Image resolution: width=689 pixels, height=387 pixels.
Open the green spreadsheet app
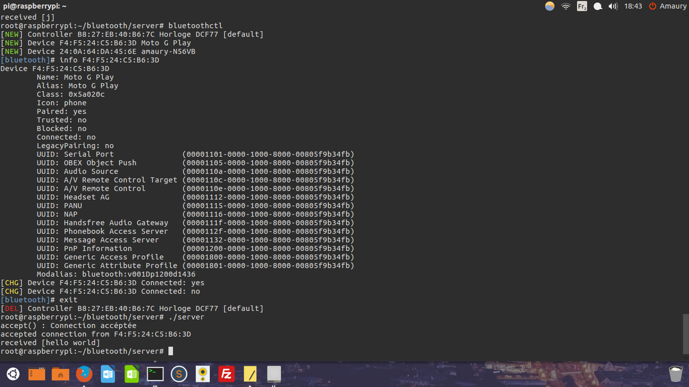click(x=131, y=374)
